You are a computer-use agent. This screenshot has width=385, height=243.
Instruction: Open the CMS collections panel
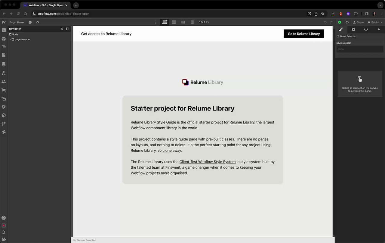(x=4, y=64)
